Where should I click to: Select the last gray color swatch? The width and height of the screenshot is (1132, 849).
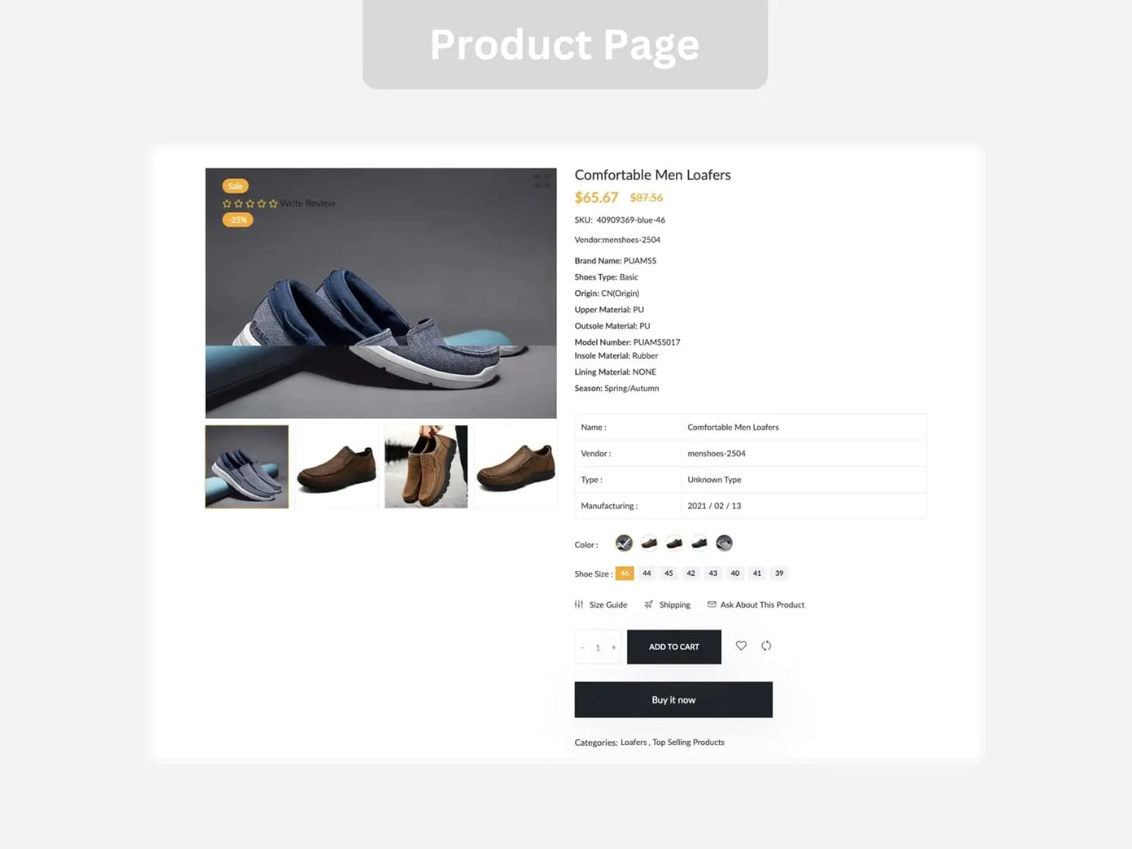click(x=725, y=543)
